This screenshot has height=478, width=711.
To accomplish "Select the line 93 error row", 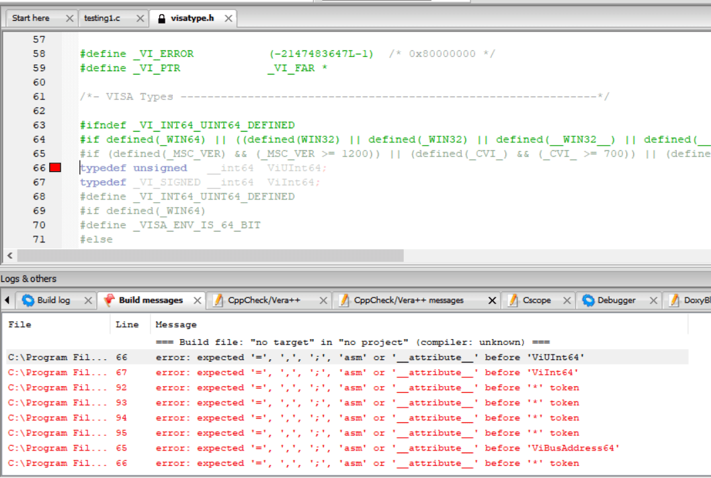I will coord(347,403).
